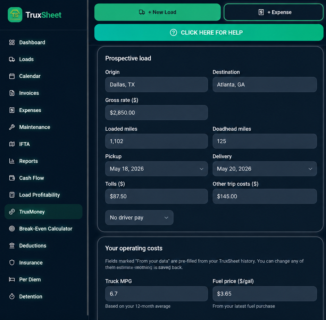Click the Loads truck icon in sidebar

click(x=12, y=59)
